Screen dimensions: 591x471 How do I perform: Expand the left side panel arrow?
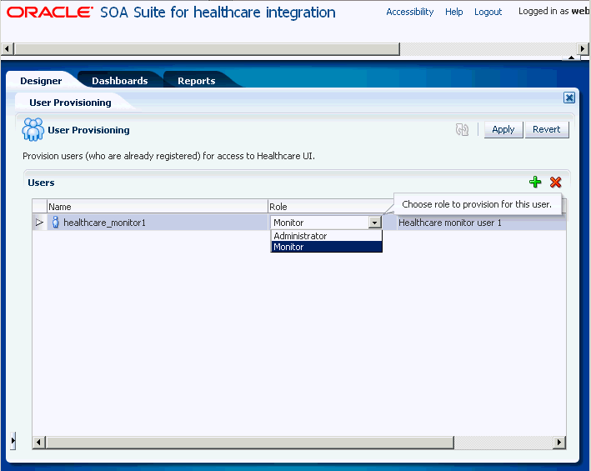point(13,440)
